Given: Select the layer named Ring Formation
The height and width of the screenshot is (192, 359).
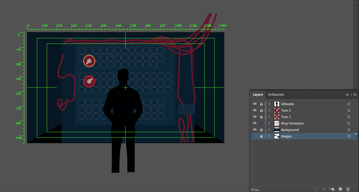Looking at the screenshot, I should [x=292, y=123].
